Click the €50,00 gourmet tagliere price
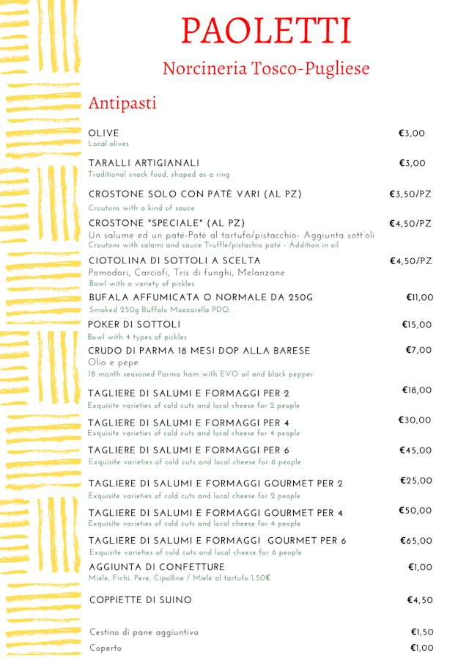The image size is (469, 664). click(416, 511)
